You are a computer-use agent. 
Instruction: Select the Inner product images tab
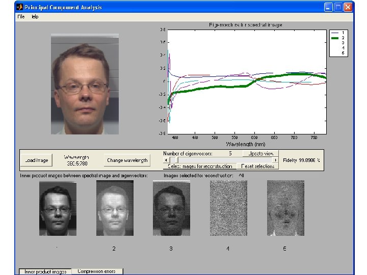coord(45,271)
